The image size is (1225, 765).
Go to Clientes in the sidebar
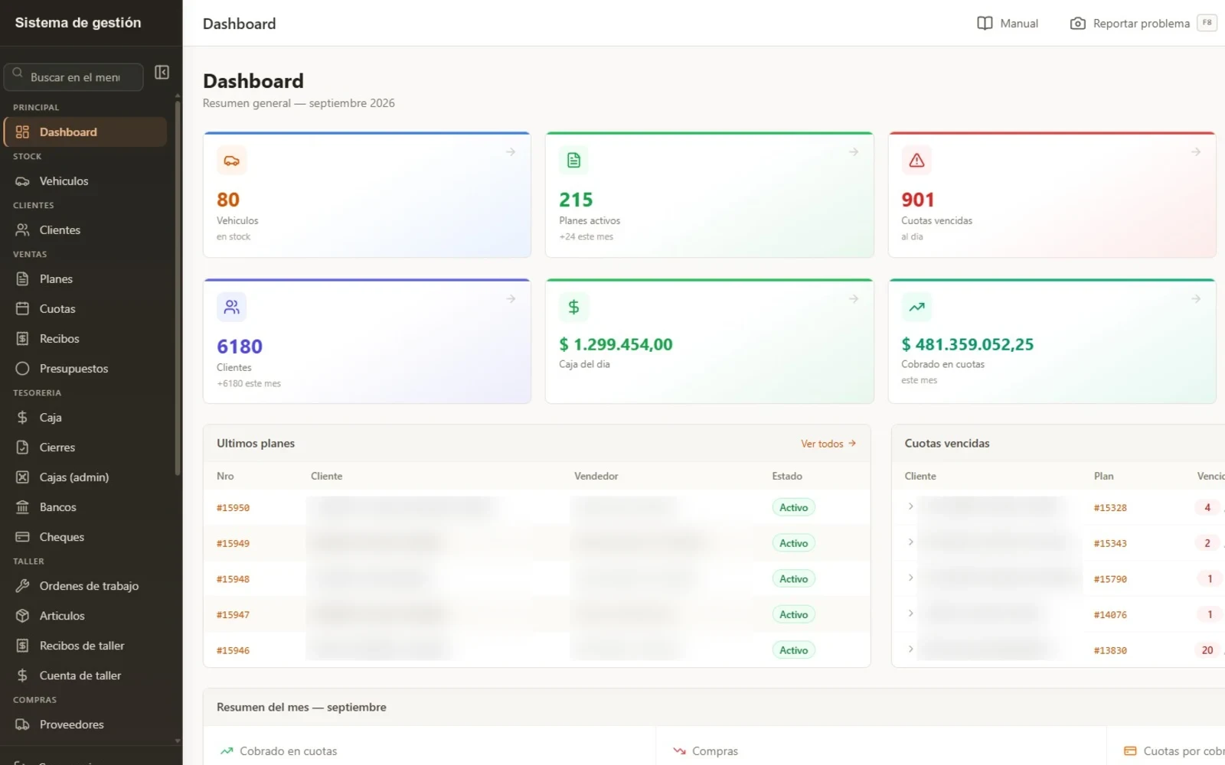[x=85, y=230]
